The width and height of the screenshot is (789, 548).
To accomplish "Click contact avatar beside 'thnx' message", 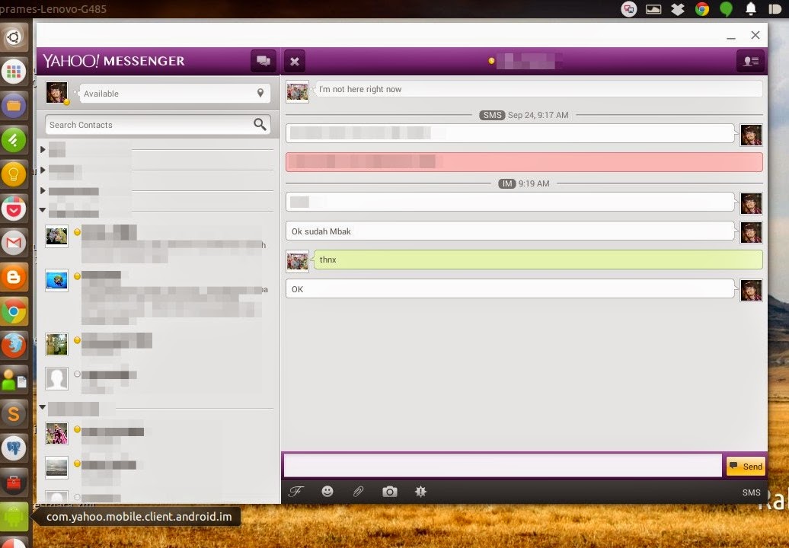I will pyautogui.click(x=297, y=261).
